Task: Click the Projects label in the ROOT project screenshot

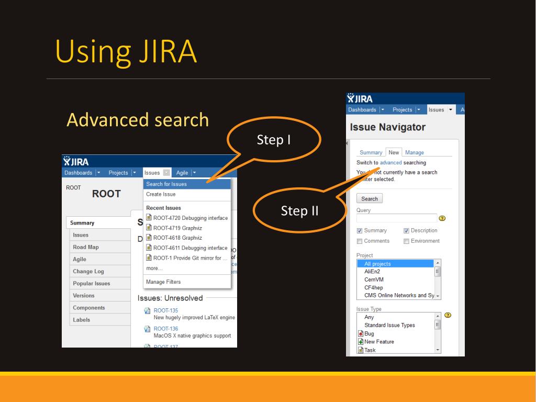Action: pos(118,173)
